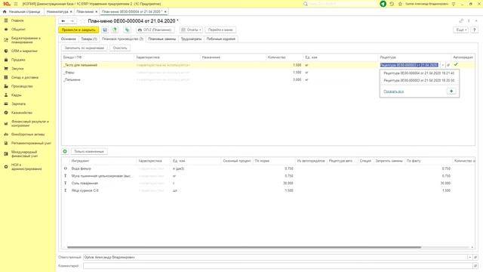The height and width of the screenshot is (272, 483).
Task: Click the ОП-2 (План-меню) print button
Action: pyautogui.click(x=155, y=30)
